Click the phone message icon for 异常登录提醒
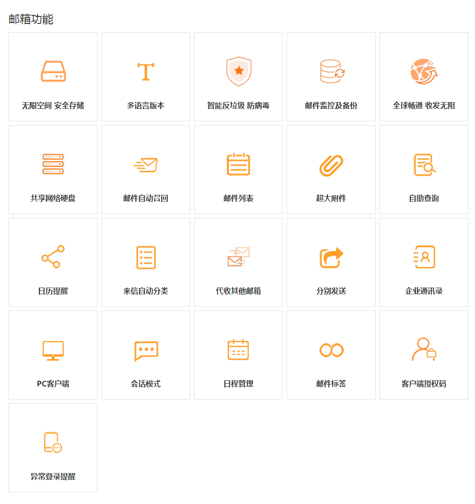 53,443
